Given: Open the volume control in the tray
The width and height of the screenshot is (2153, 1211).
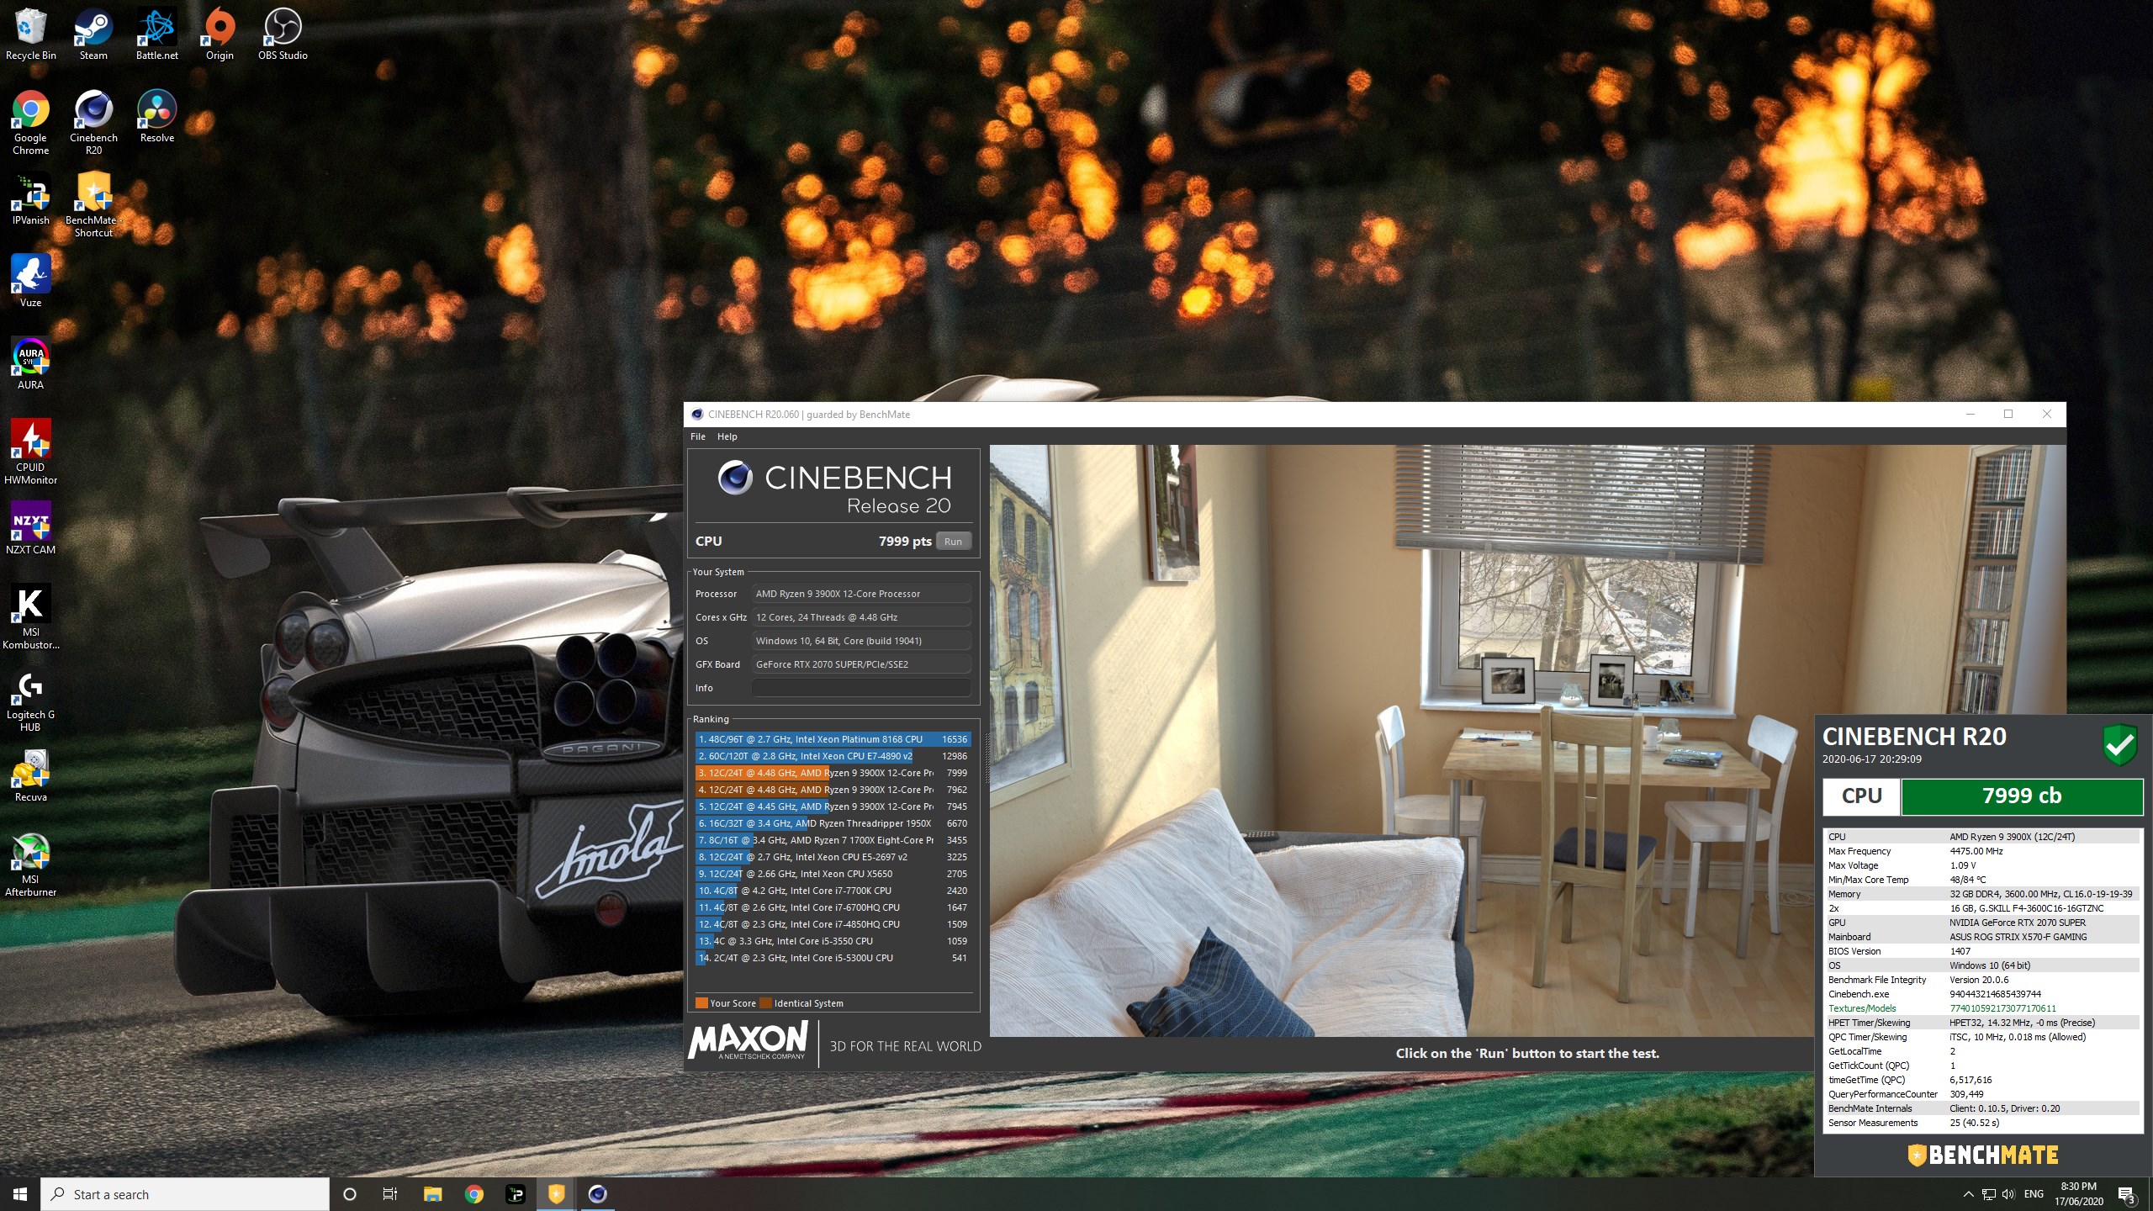Looking at the screenshot, I should [x=2008, y=1194].
